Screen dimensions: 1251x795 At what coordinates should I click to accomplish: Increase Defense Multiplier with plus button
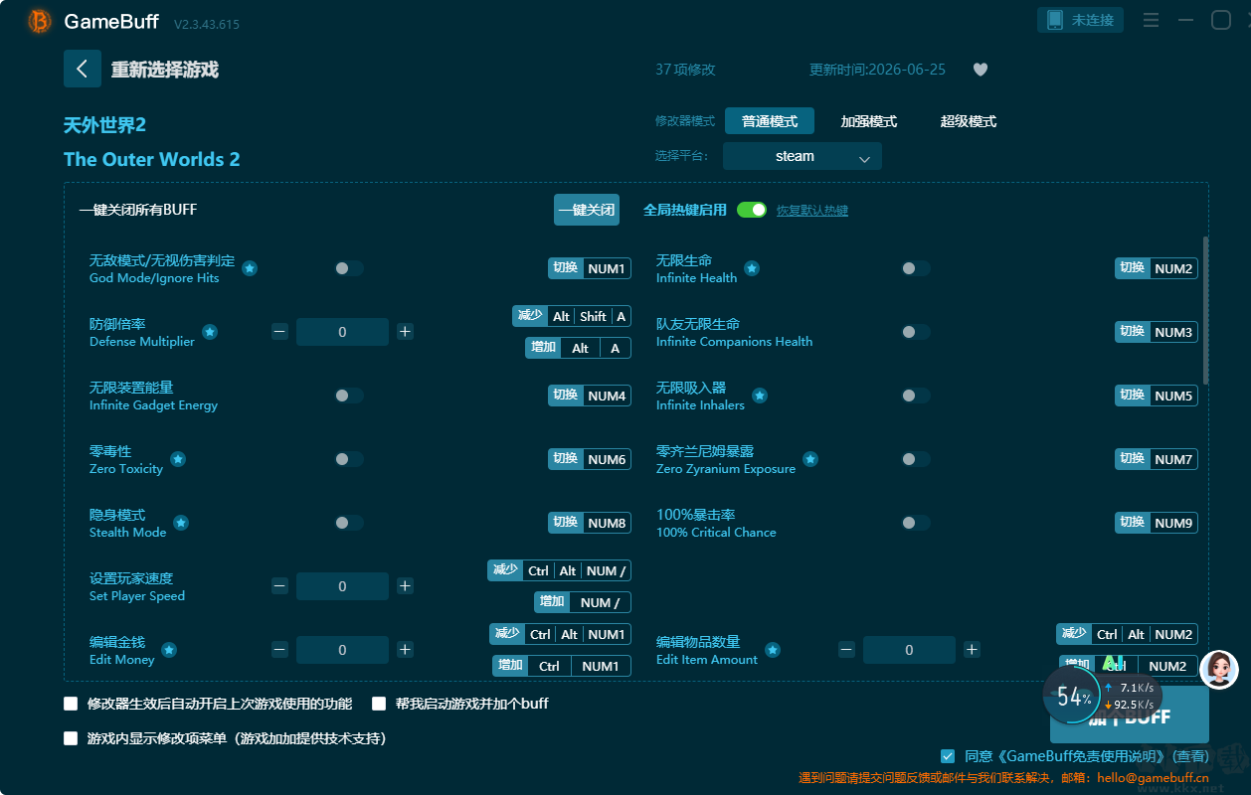coord(405,332)
